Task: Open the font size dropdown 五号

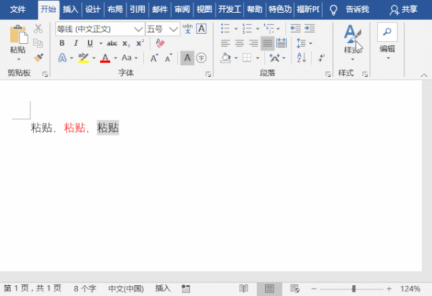Action: tap(173, 29)
